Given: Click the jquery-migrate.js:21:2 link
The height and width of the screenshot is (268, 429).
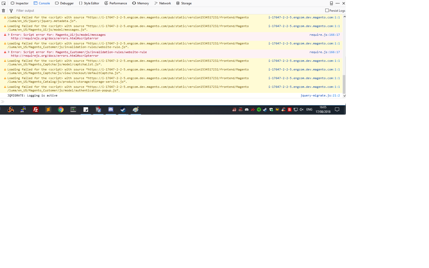Looking at the screenshot, I should pos(320,95).
